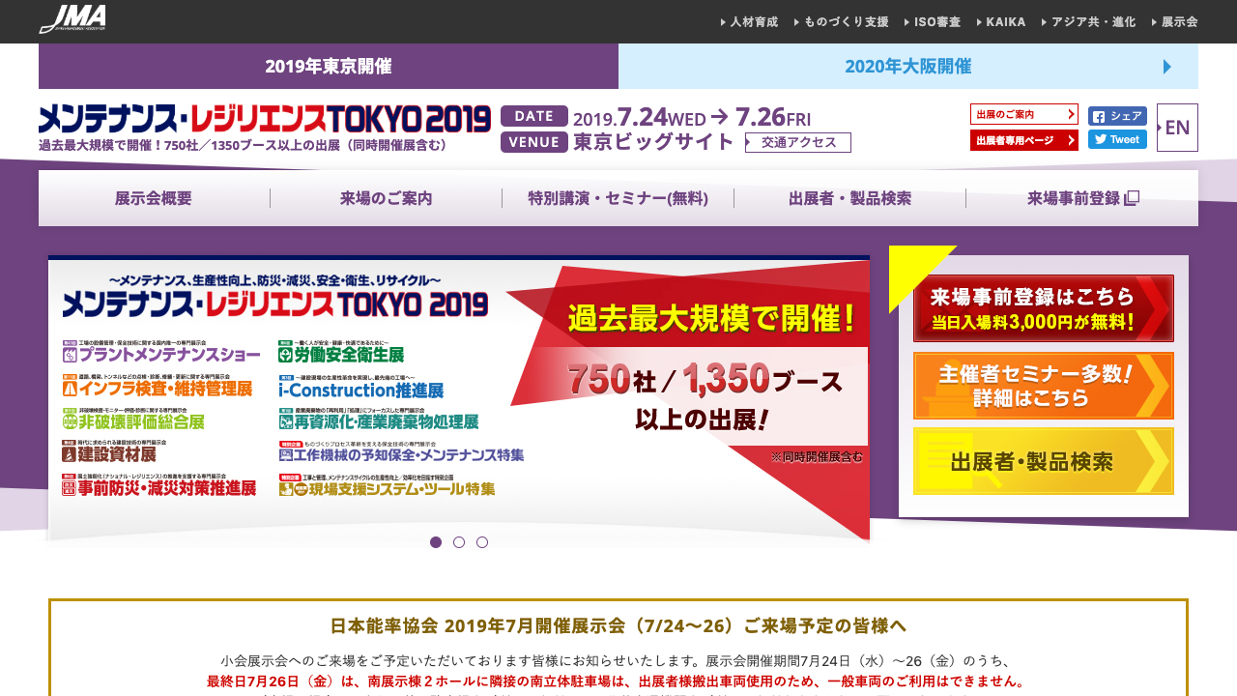The width and height of the screenshot is (1237, 696).
Task: Open ものづくり支援 top link
Action: click(841, 21)
